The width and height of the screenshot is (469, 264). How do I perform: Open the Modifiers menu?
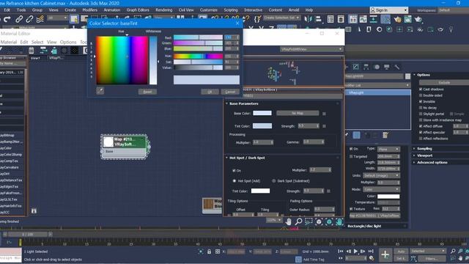[89, 10]
